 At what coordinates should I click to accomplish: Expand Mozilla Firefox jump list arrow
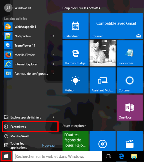(53, 55)
